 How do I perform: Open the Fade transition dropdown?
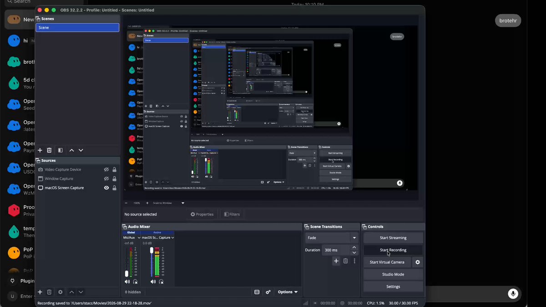click(x=332, y=238)
